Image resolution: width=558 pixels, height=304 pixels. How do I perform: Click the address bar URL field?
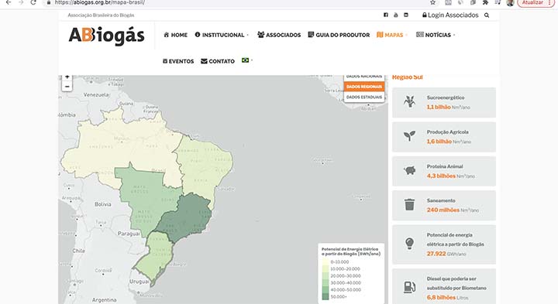tap(235, 2)
